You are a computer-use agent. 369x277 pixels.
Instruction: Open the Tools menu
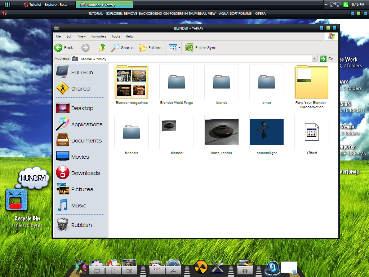[116, 36]
